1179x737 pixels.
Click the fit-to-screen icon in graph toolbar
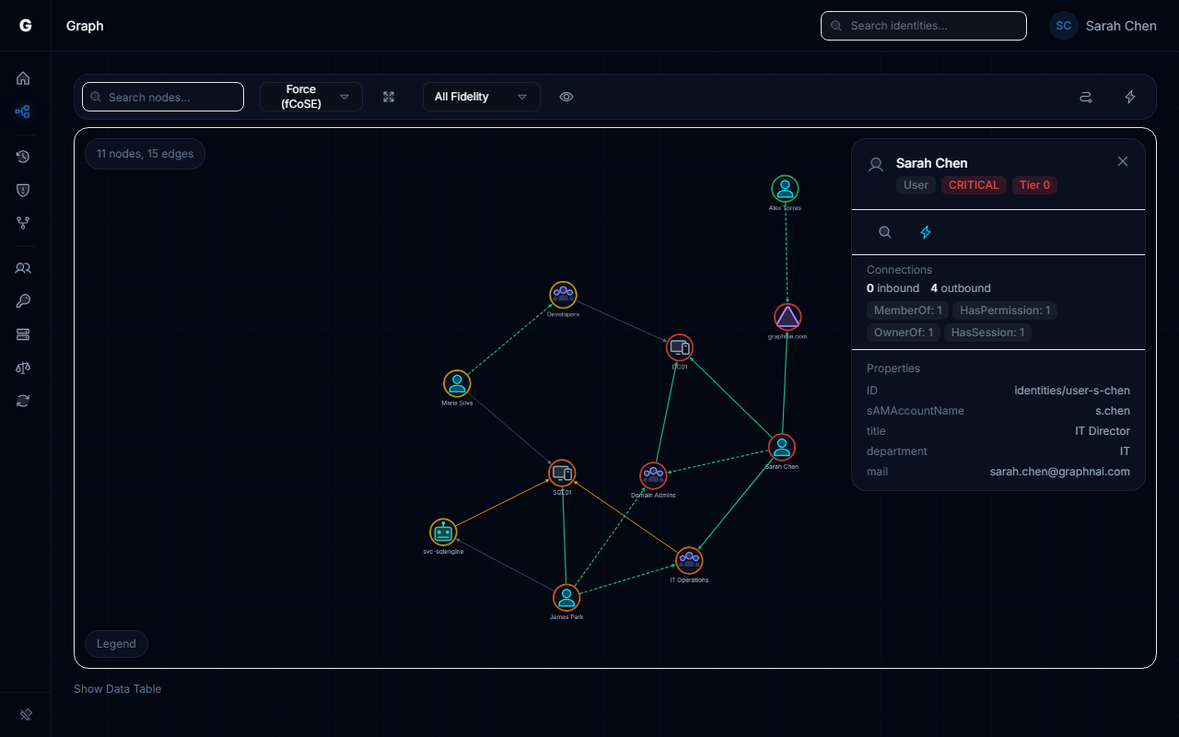pos(389,96)
